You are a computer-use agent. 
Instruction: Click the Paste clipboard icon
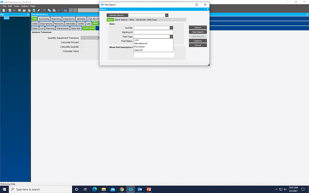click(54, 10)
